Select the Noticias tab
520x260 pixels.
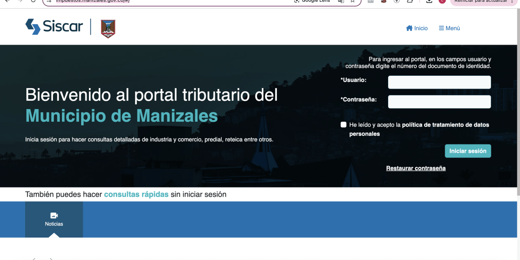pos(54,219)
